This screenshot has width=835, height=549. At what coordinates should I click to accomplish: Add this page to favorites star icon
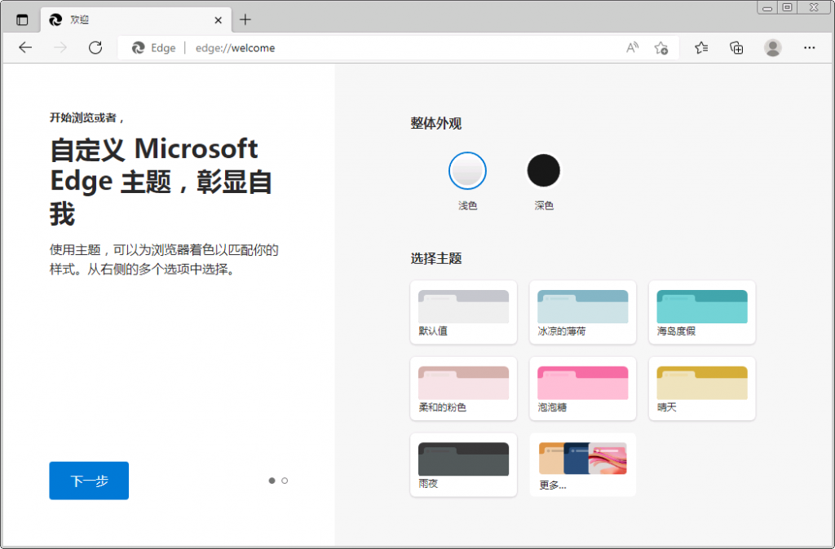pyautogui.click(x=660, y=48)
